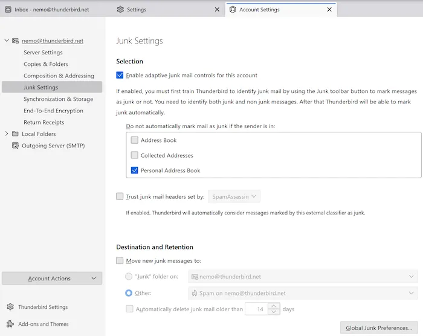The width and height of the screenshot is (423, 336).
Task: Decrease junk retention days with down arrow
Action: point(274,312)
